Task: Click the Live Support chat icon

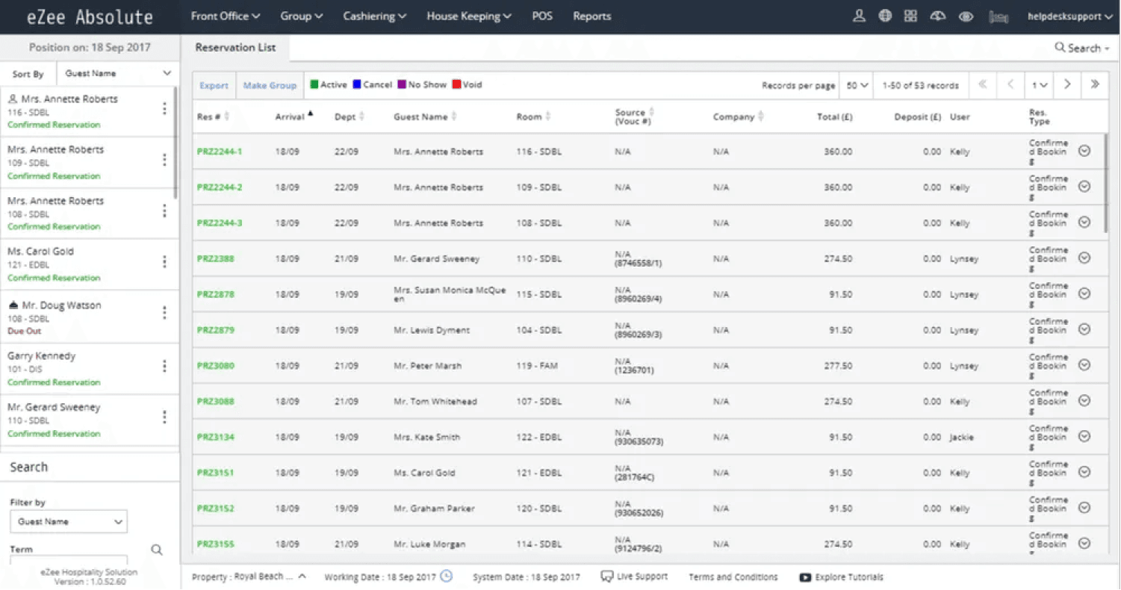Action: pyautogui.click(x=606, y=577)
